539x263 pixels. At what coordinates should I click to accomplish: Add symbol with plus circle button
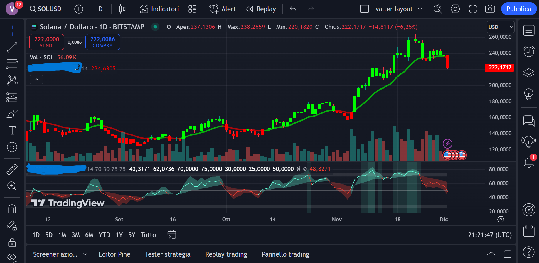click(79, 9)
